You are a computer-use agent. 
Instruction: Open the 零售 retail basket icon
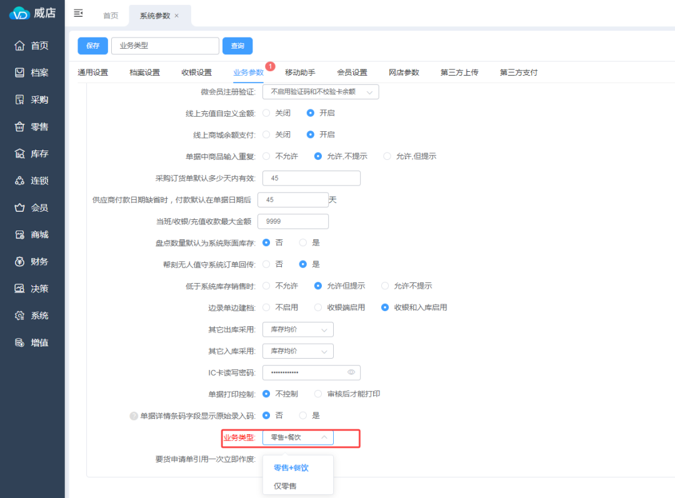(19, 127)
